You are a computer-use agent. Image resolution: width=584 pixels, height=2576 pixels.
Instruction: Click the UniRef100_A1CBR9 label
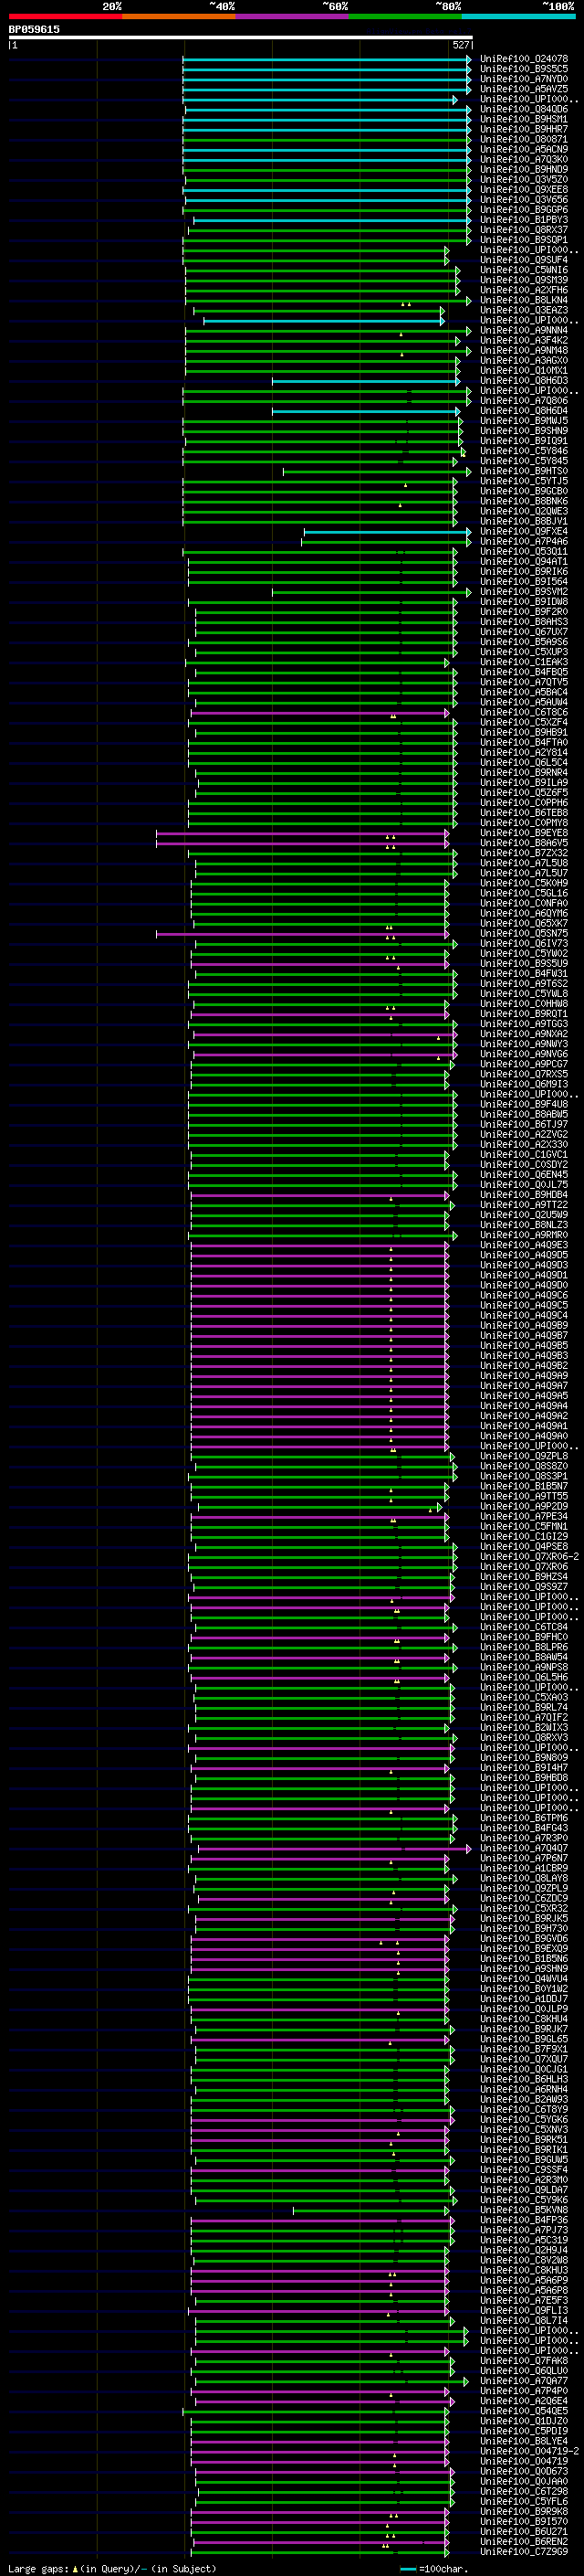point(524,1868)
